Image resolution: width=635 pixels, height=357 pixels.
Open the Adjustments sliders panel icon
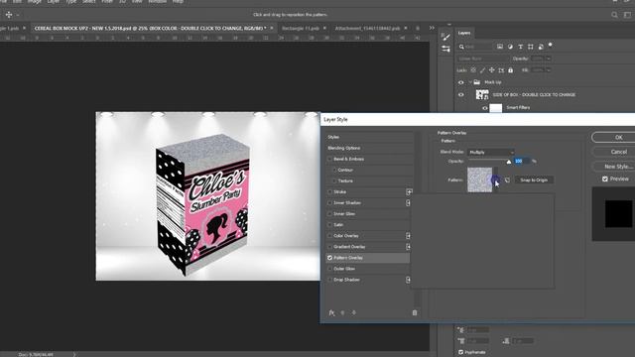click(x=445, y=49)
